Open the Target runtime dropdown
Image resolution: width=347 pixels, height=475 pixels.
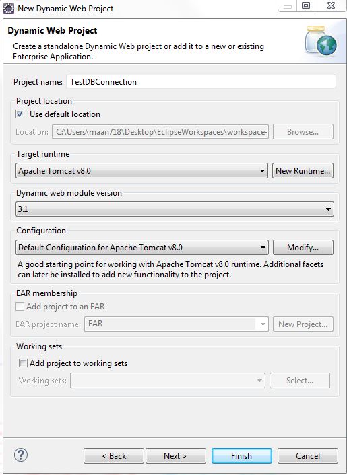[141, 170]
